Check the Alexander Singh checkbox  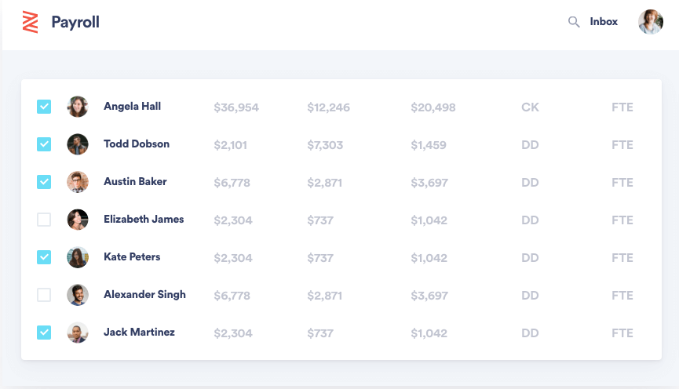(x=44, y=295)
